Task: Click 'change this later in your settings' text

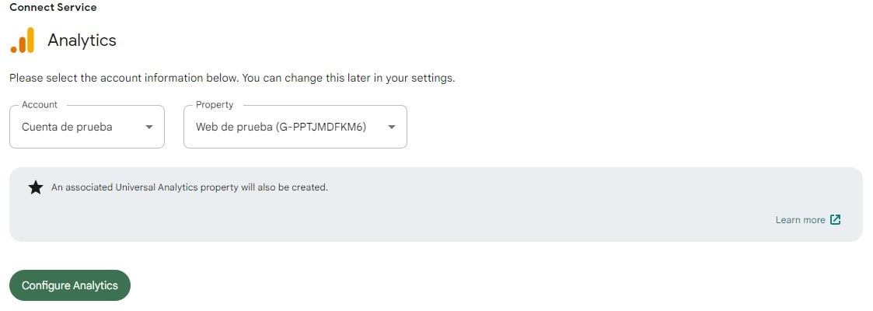Action: [370, 78]
